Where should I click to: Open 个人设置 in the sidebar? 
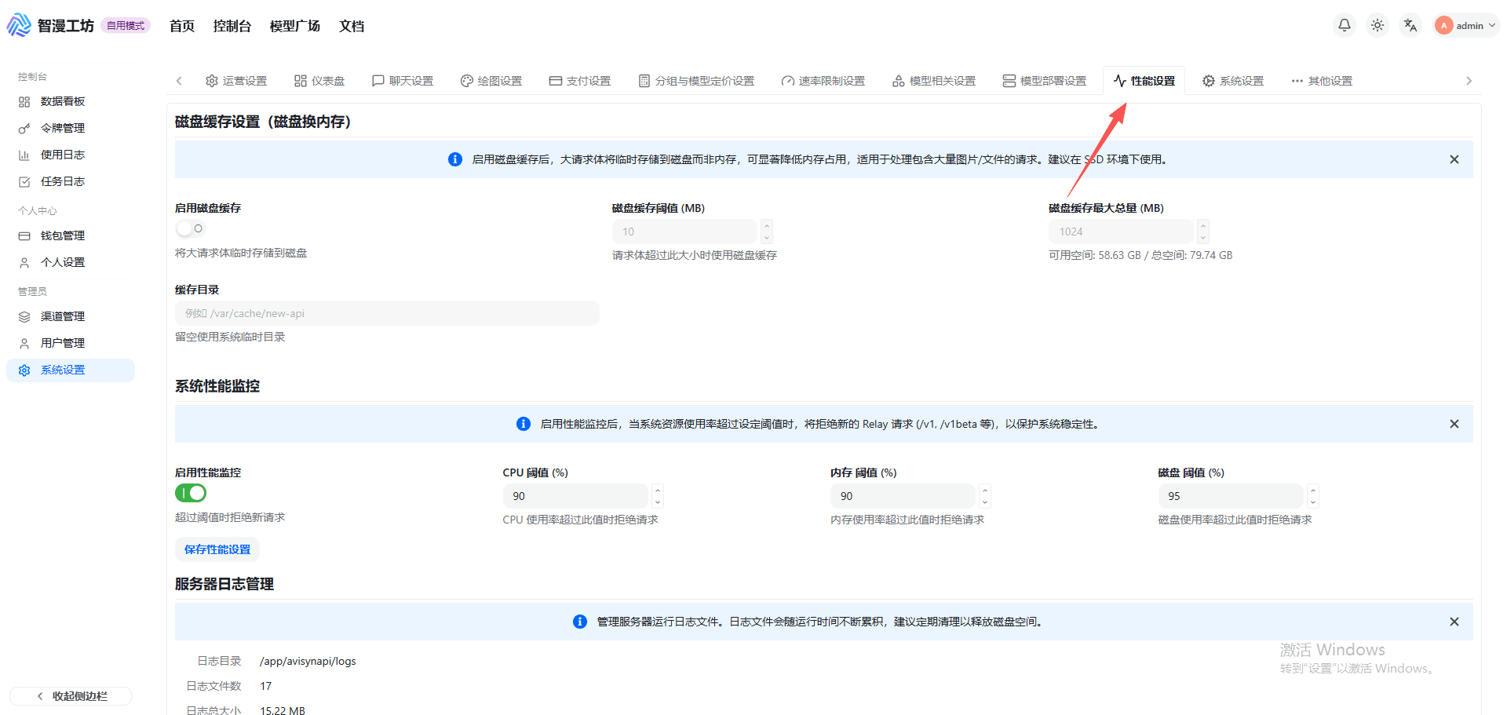pyautogui.click(x=71, y=262)
